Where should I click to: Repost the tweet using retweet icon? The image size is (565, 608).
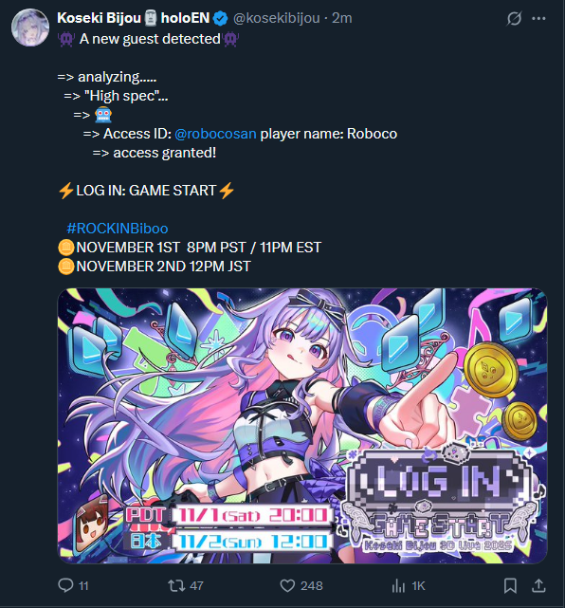tap(176, 585)
